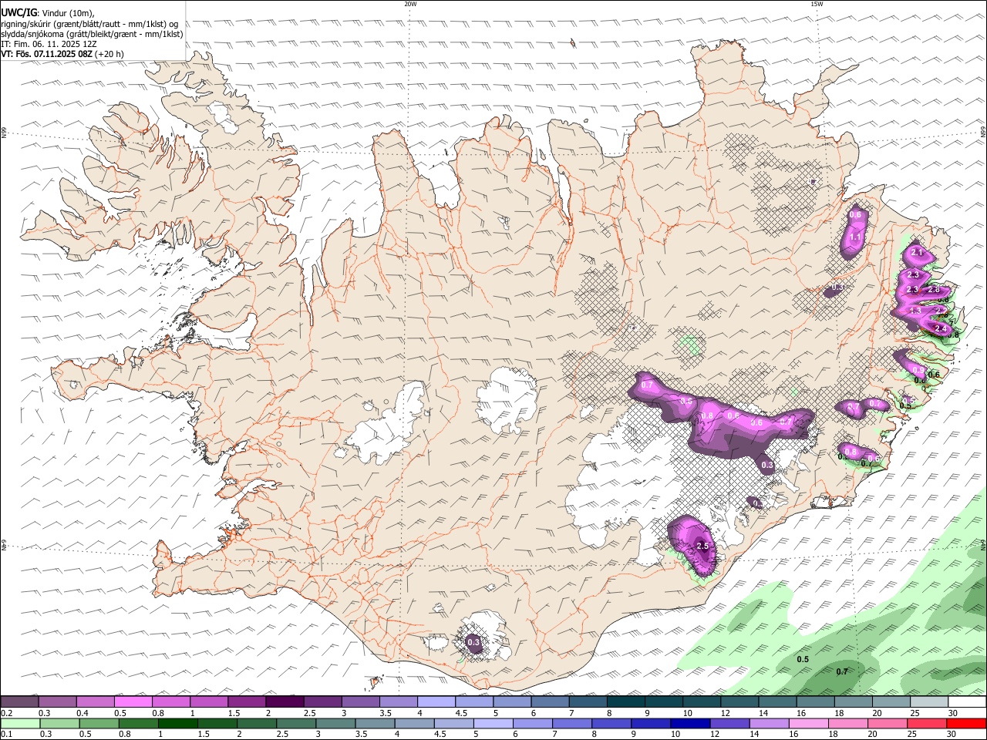Screen dimensions: 987x740
Task: Pick the 1–1.5 magenta snow scale swatch
Action: point(208,701)
